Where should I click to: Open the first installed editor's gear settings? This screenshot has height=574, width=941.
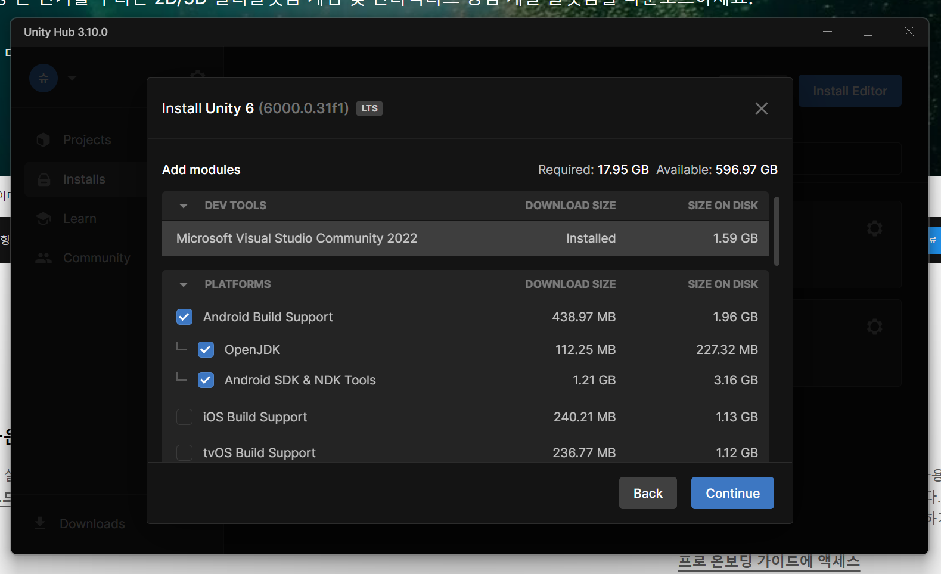[874, 228]
